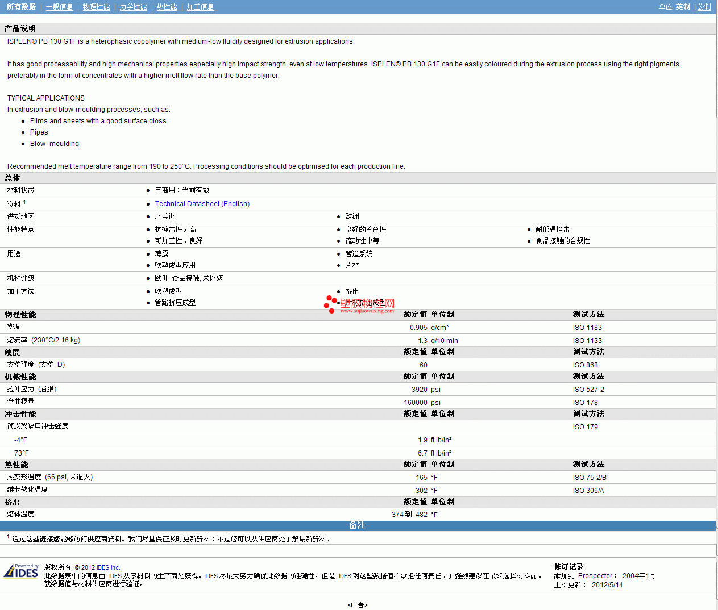The height and width of the screenshot is (610, 718).
Task: Select the ISO 1133 test method
Action: [x=587, y=341]
